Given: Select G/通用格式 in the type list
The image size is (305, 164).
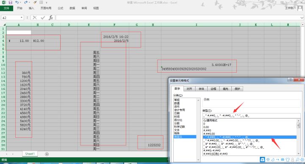Looking at the screenshot, I should [250, 120].
